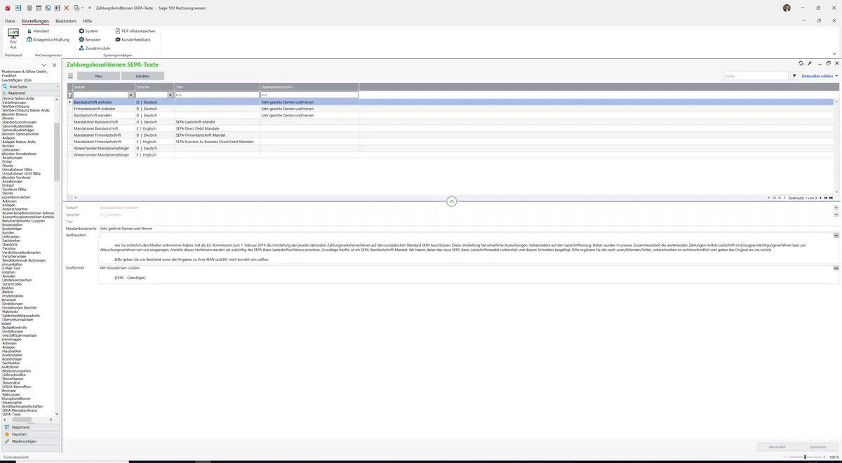Open Anlagenbuchhaltung settings
The width and height of the screenshot is (842, 463).
pyautogui.click(x=48, y=39)
